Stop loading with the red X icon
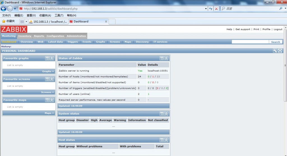 (x=216, y=9)
